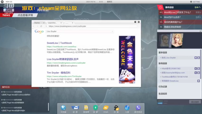Click the search submit arrow beside Lisa Snyder
The image size is (202, 114).
pyautogui.click(x=112, y=31)
